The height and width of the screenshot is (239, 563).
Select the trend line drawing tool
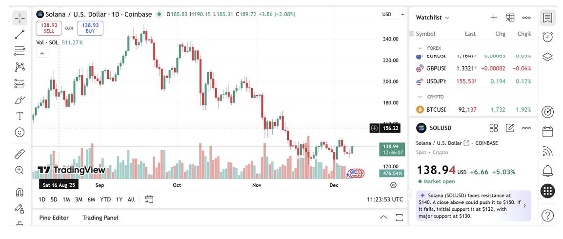point(20,34)
